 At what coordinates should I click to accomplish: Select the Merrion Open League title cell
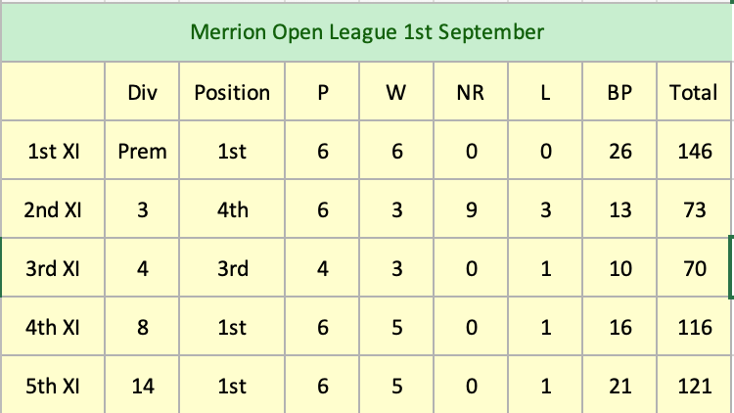[x=366, y=32]
